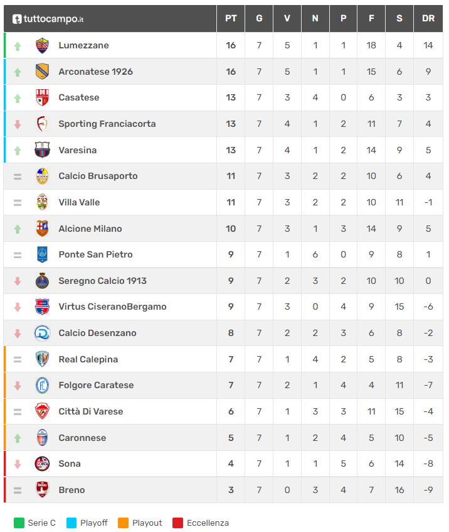Click the green Serie C legend swatch
Viewport: 449px width, 532px height.
tap(19, 523)
